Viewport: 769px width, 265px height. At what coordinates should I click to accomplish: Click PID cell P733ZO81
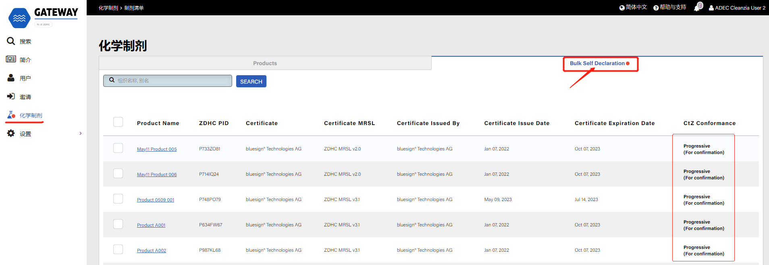tap(210, 149)
